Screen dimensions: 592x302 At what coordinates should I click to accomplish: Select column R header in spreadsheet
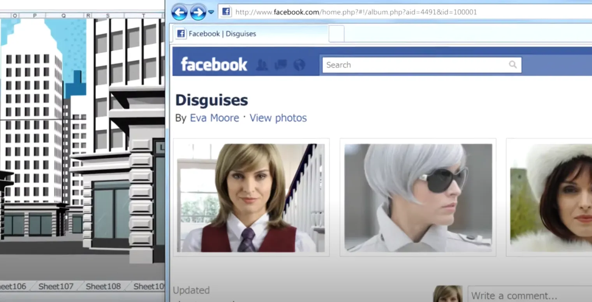point(88,16)
